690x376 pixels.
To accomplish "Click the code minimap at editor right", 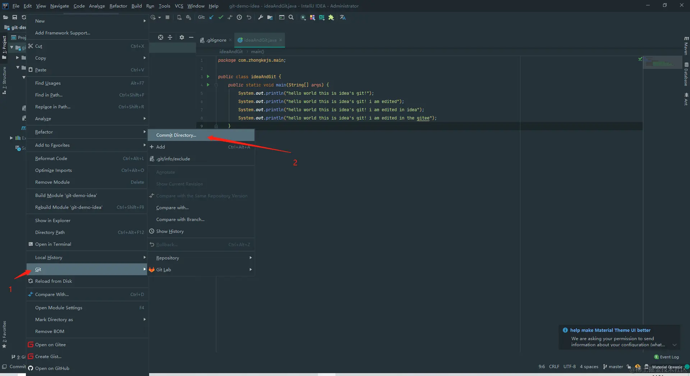I will point(662,63).
